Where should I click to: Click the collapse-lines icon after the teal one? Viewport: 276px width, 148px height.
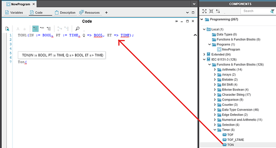pos(42,28)
